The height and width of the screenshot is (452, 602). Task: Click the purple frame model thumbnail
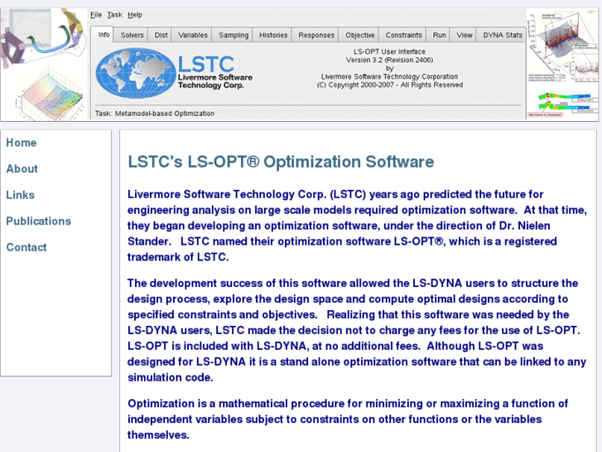(12, 49)
